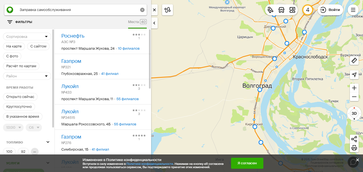363x172 pixels.
Task: Collapse the ТОПЛИВО section chevron
Action: 48,142
